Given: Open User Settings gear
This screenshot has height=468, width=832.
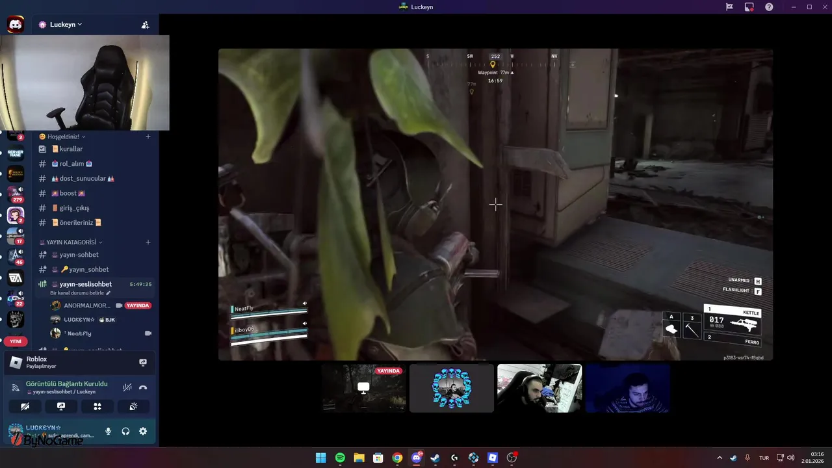Looking at the screenshot, I should click(x=143, y=432).
